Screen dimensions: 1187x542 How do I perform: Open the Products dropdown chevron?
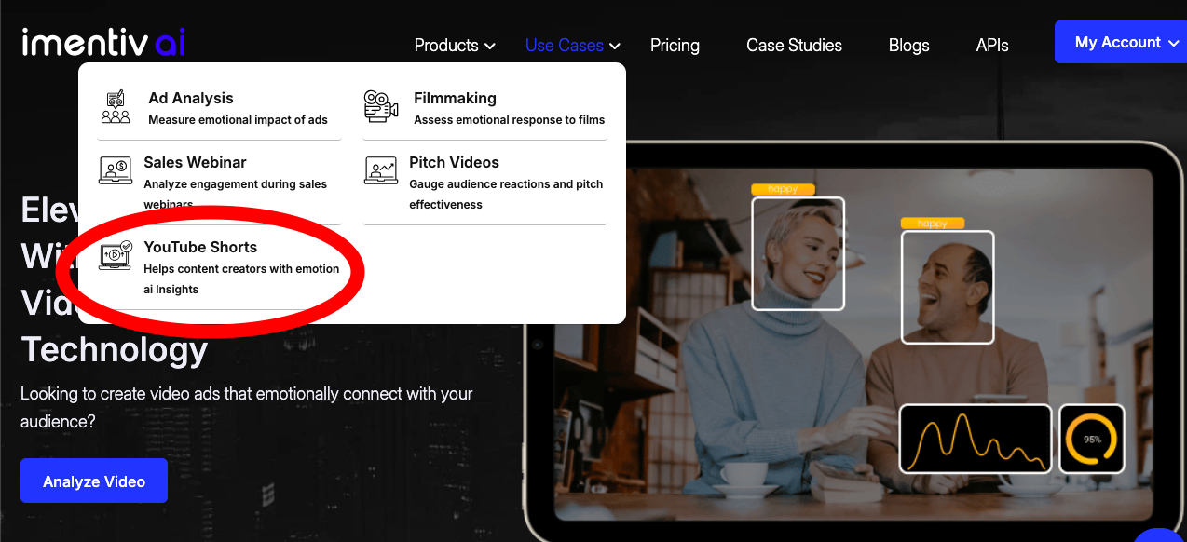click(x=490, y=46)
